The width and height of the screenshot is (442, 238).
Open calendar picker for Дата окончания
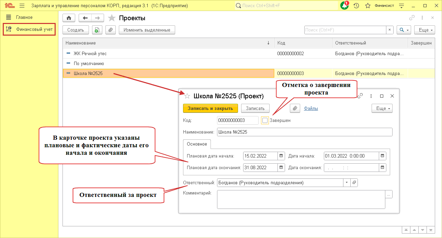coord(383,167)
